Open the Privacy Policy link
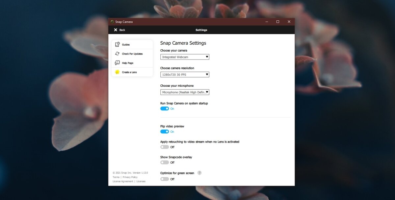 [x=130, y=177]
